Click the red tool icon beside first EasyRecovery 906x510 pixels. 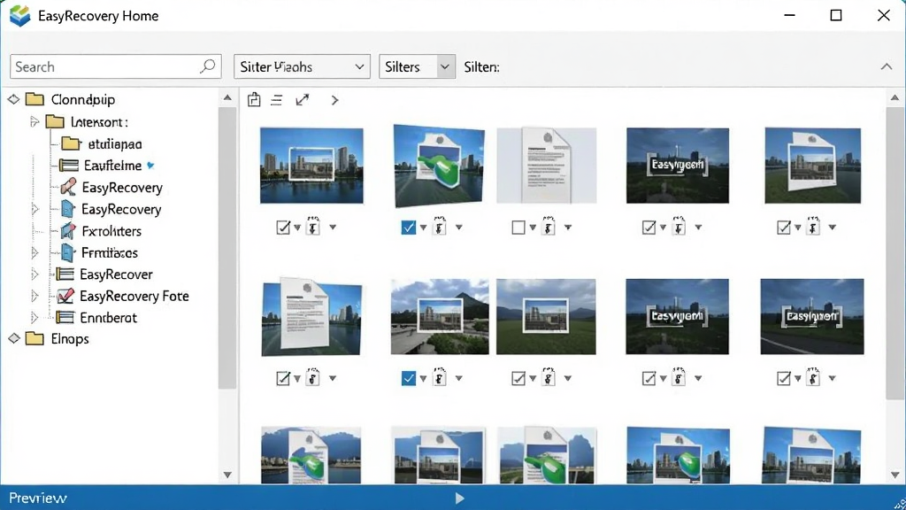coord(68,187)
